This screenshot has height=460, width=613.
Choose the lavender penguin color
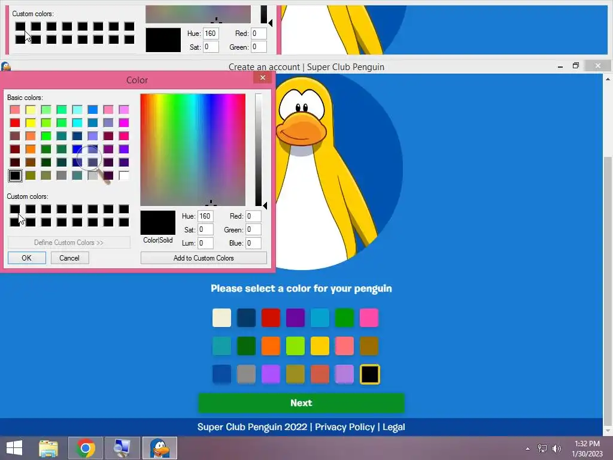[344, 374]
